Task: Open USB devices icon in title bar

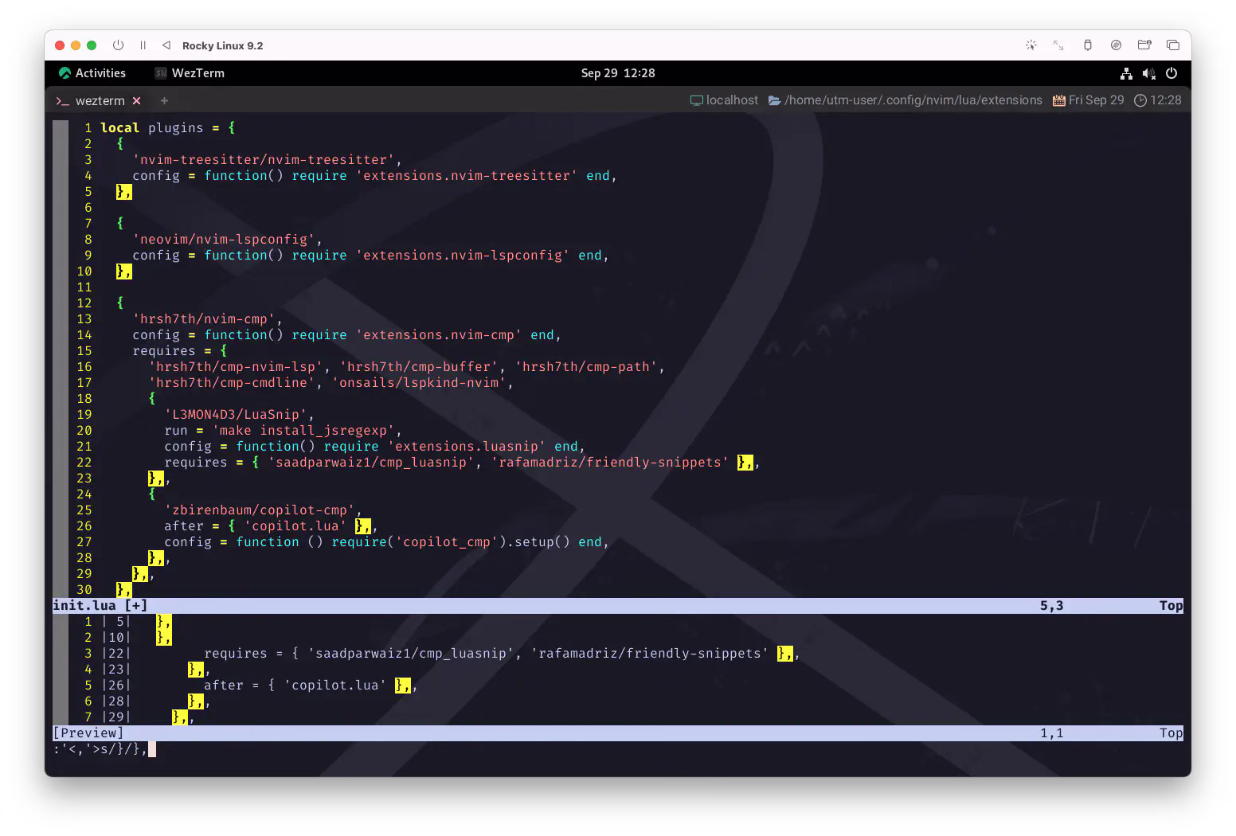Action: (x=1088, y=45)
